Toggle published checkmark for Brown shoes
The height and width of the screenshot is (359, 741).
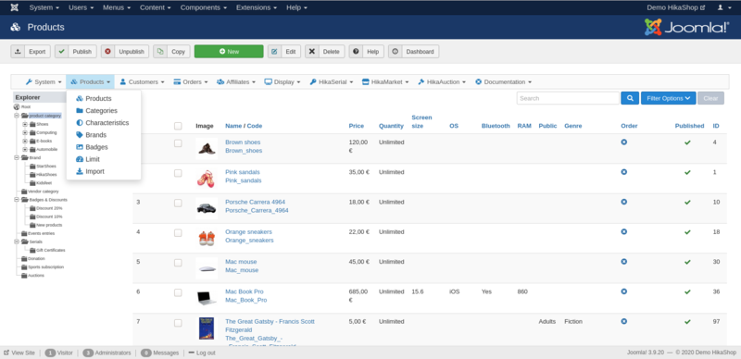tap(687, 142)
